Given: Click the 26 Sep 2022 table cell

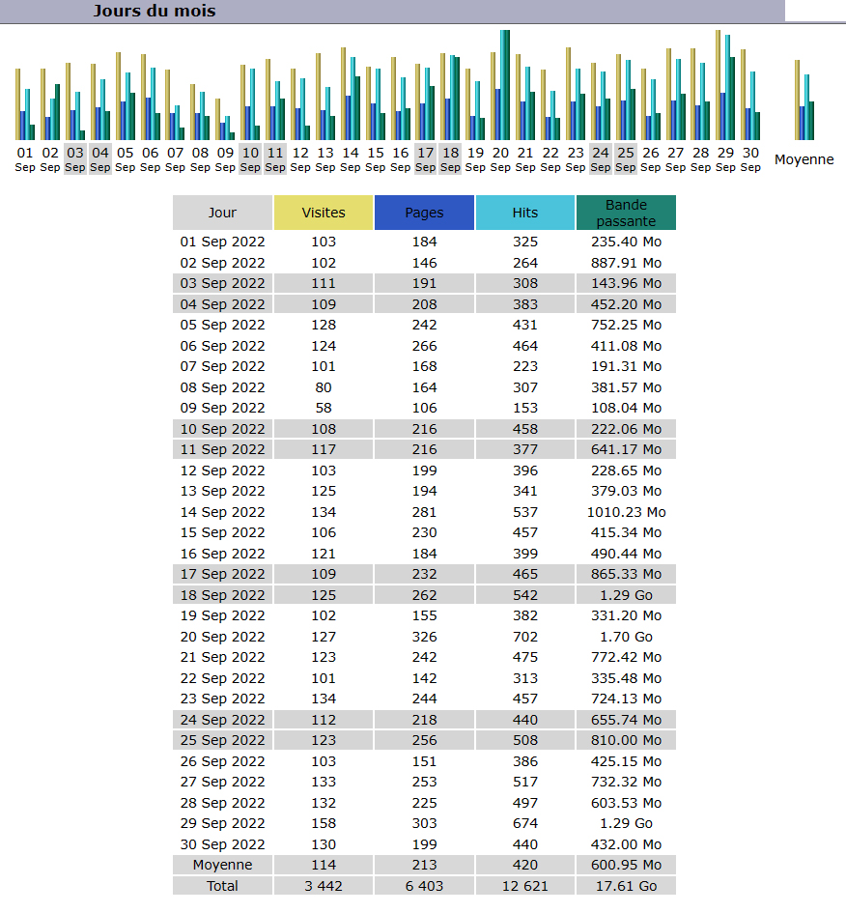Looking at the screenshot, I should click(x=222, y=761).
